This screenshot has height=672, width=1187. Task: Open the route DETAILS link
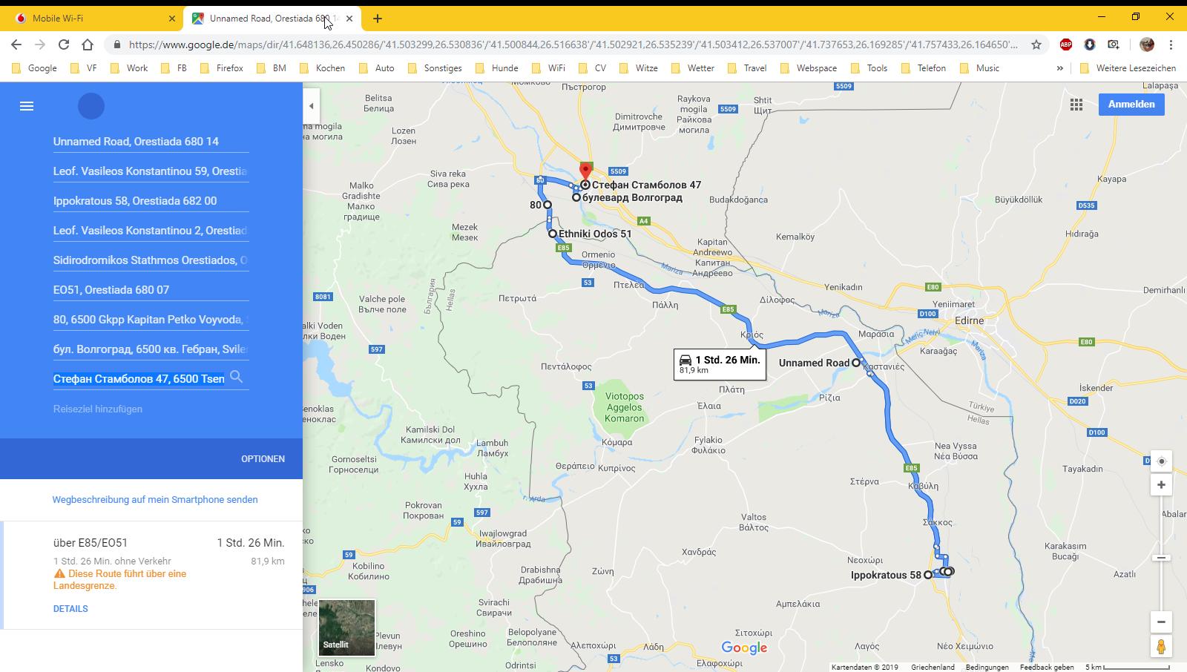coord(70,609)
